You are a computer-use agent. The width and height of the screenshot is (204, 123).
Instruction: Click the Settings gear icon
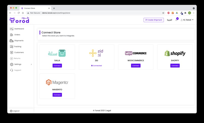point(12,64)
